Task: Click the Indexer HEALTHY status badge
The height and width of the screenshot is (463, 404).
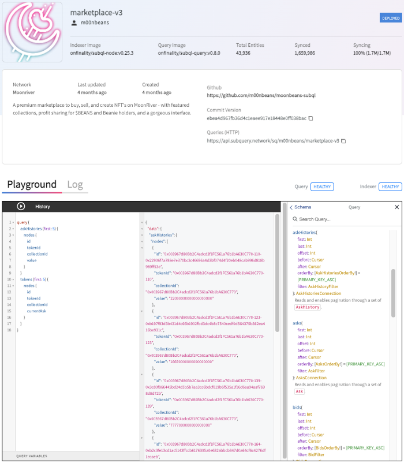Action: [x=390, y=186]
